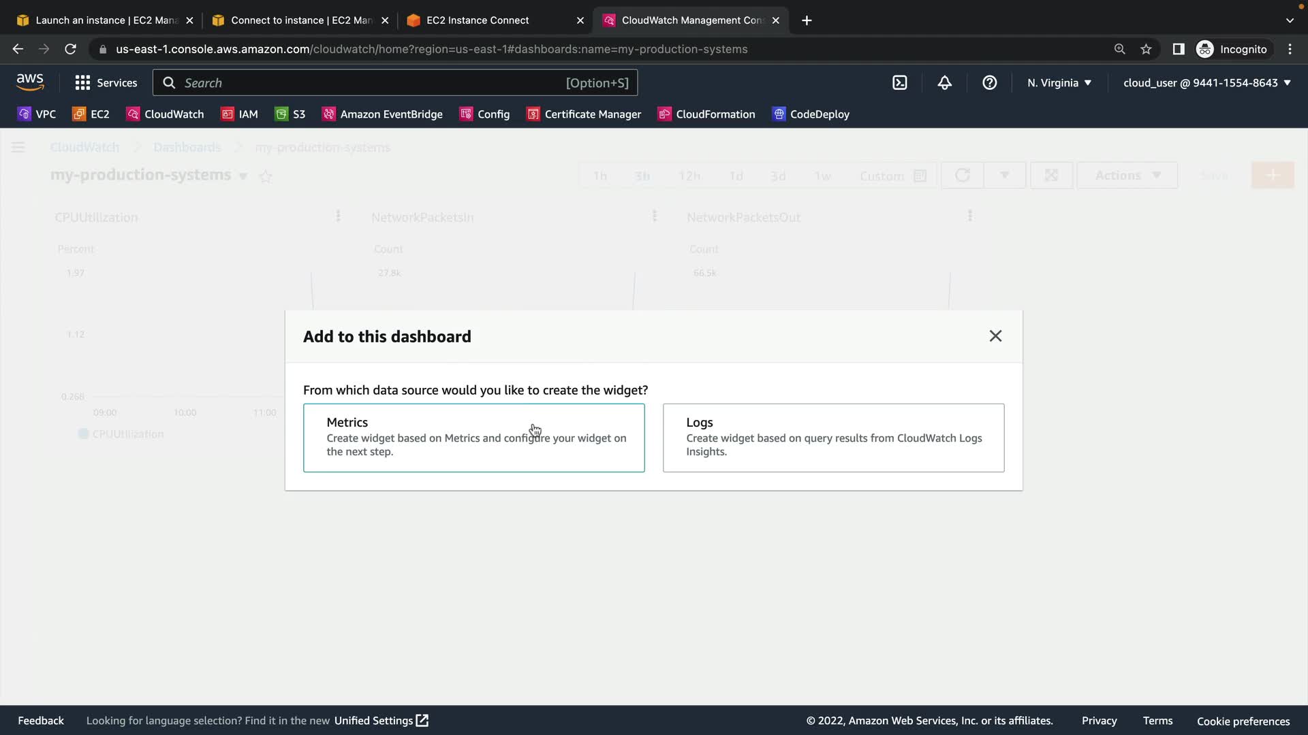Open the S3 bookmark shortcut
Viewport: 1308px width, 735px height.
290,114
